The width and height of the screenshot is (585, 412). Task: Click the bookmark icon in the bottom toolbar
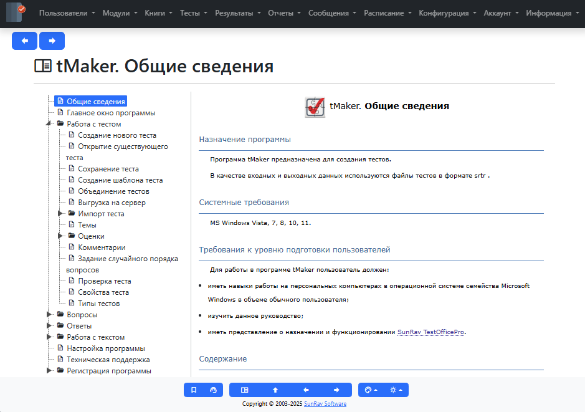(x=193, y=390)
